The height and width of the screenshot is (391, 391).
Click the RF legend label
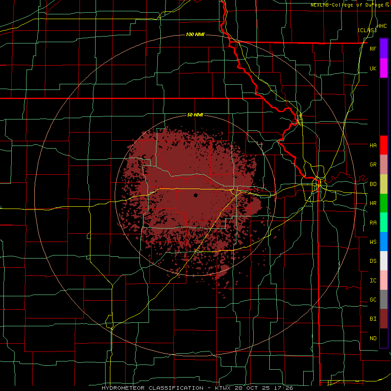373,49
